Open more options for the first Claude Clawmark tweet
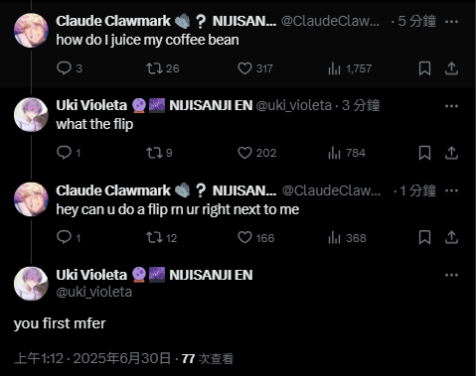The image size is (476, 376). [x=451, y=22]
